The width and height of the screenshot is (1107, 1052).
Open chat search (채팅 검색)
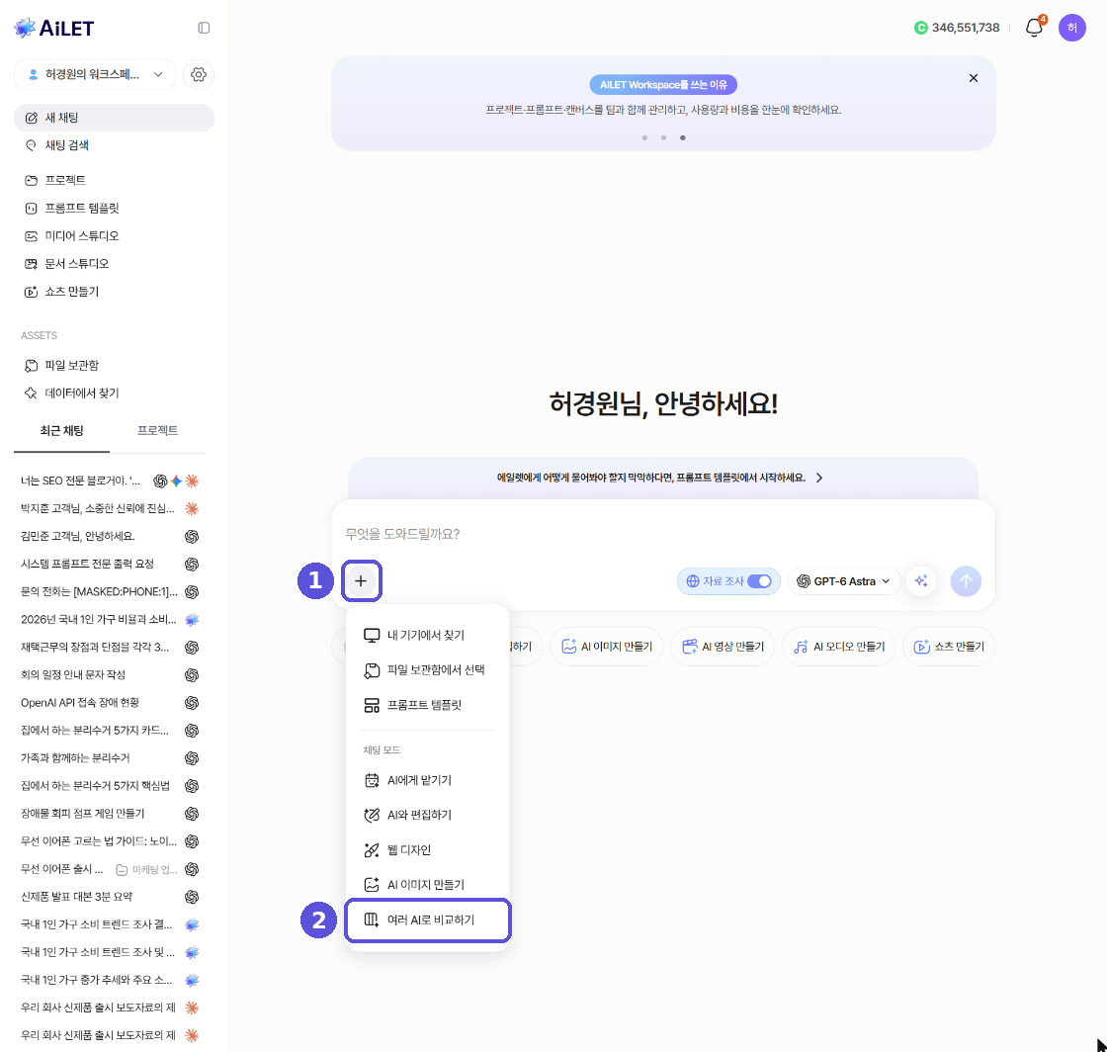click(x=114, y=145)
